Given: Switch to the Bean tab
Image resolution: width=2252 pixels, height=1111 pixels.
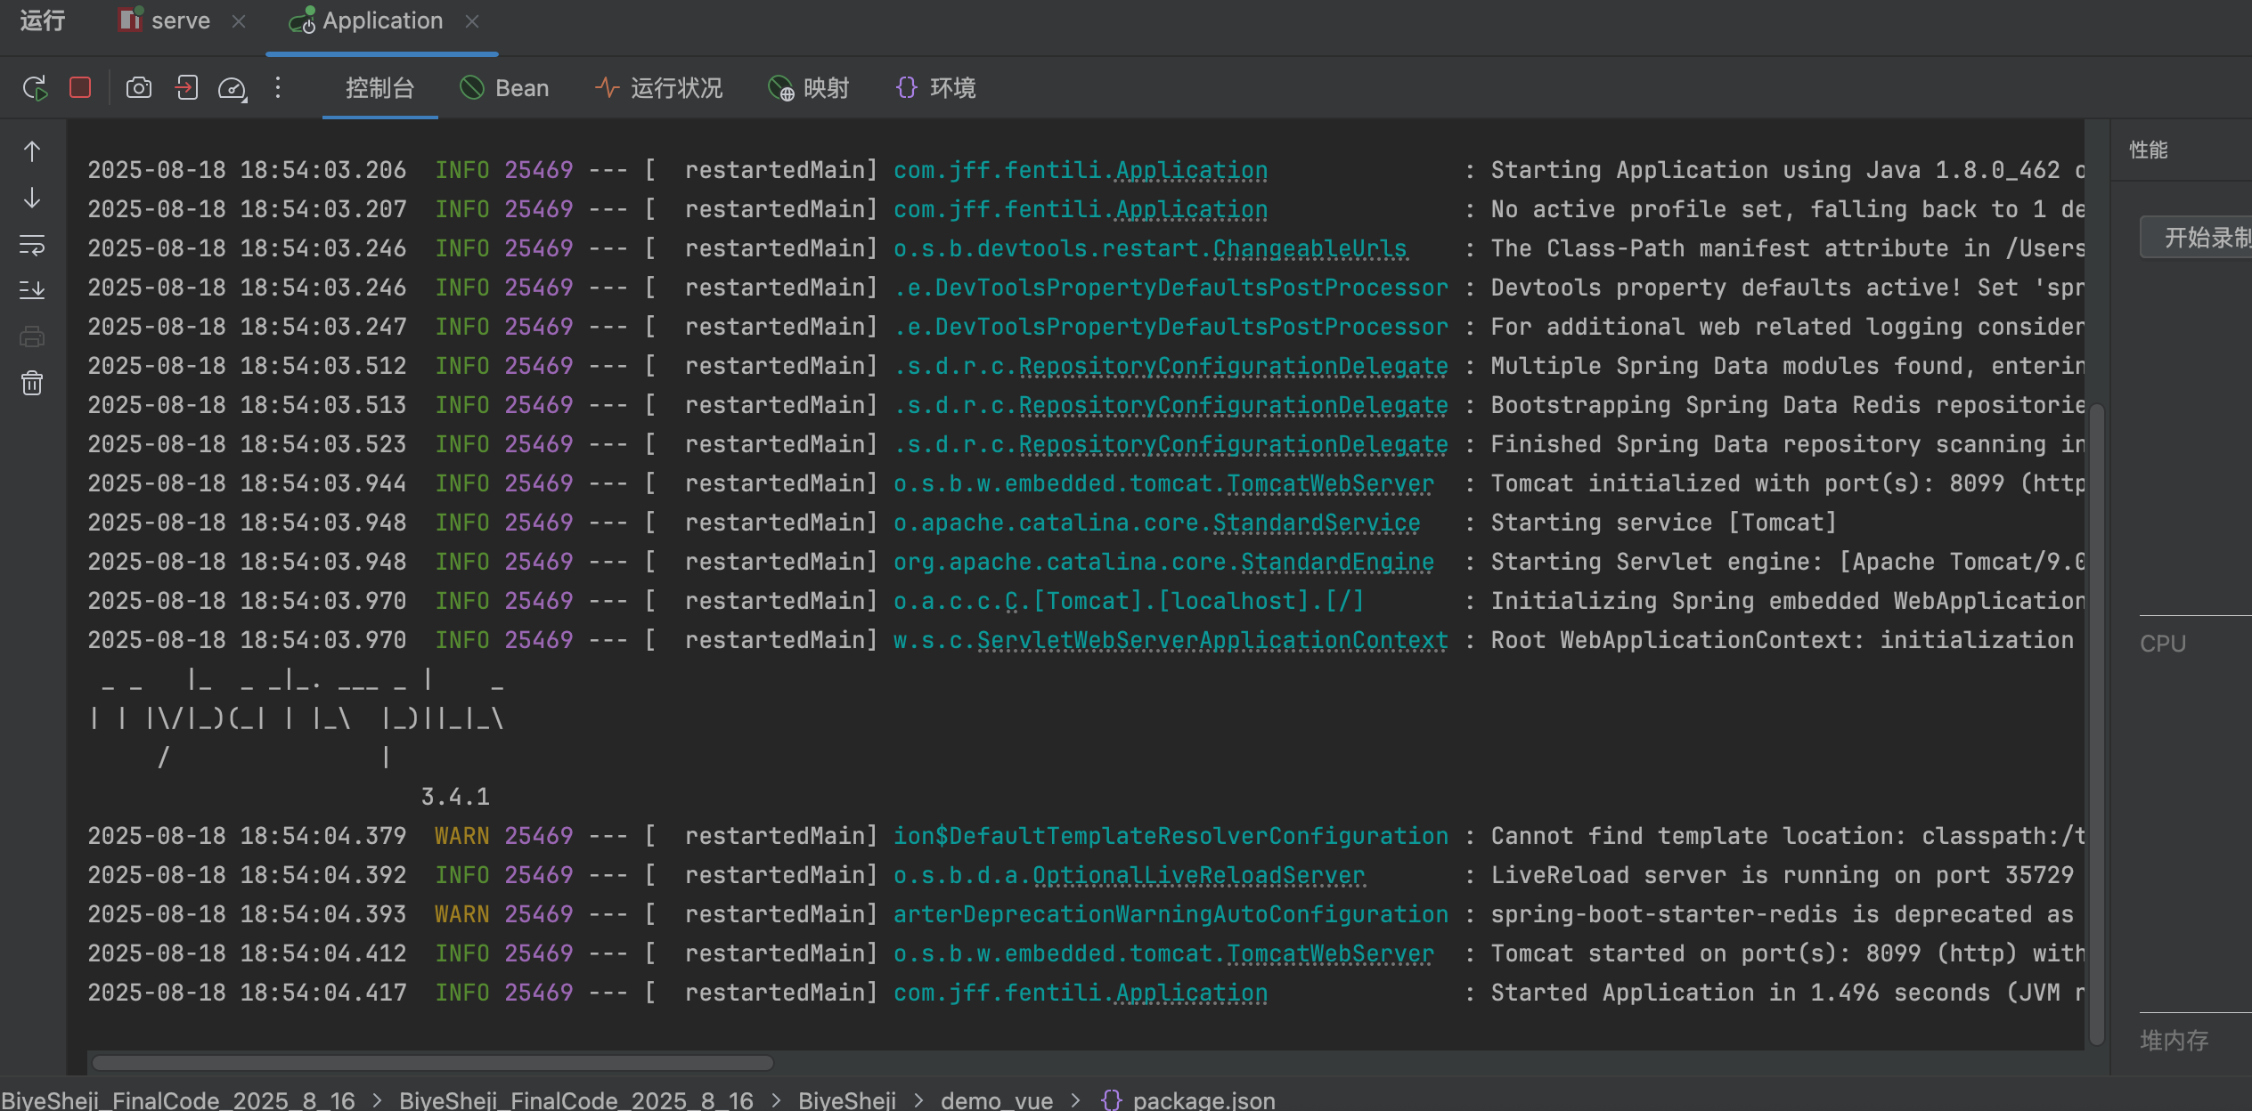Looking at the screenshot, I should coord(505,87).
